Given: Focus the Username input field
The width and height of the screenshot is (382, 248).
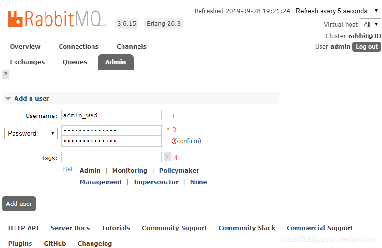Looking at the screenshot, I should (x=111, y=115).
